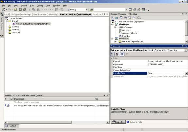Switch to the Dynamic Help tab

(x=134, y=122)
